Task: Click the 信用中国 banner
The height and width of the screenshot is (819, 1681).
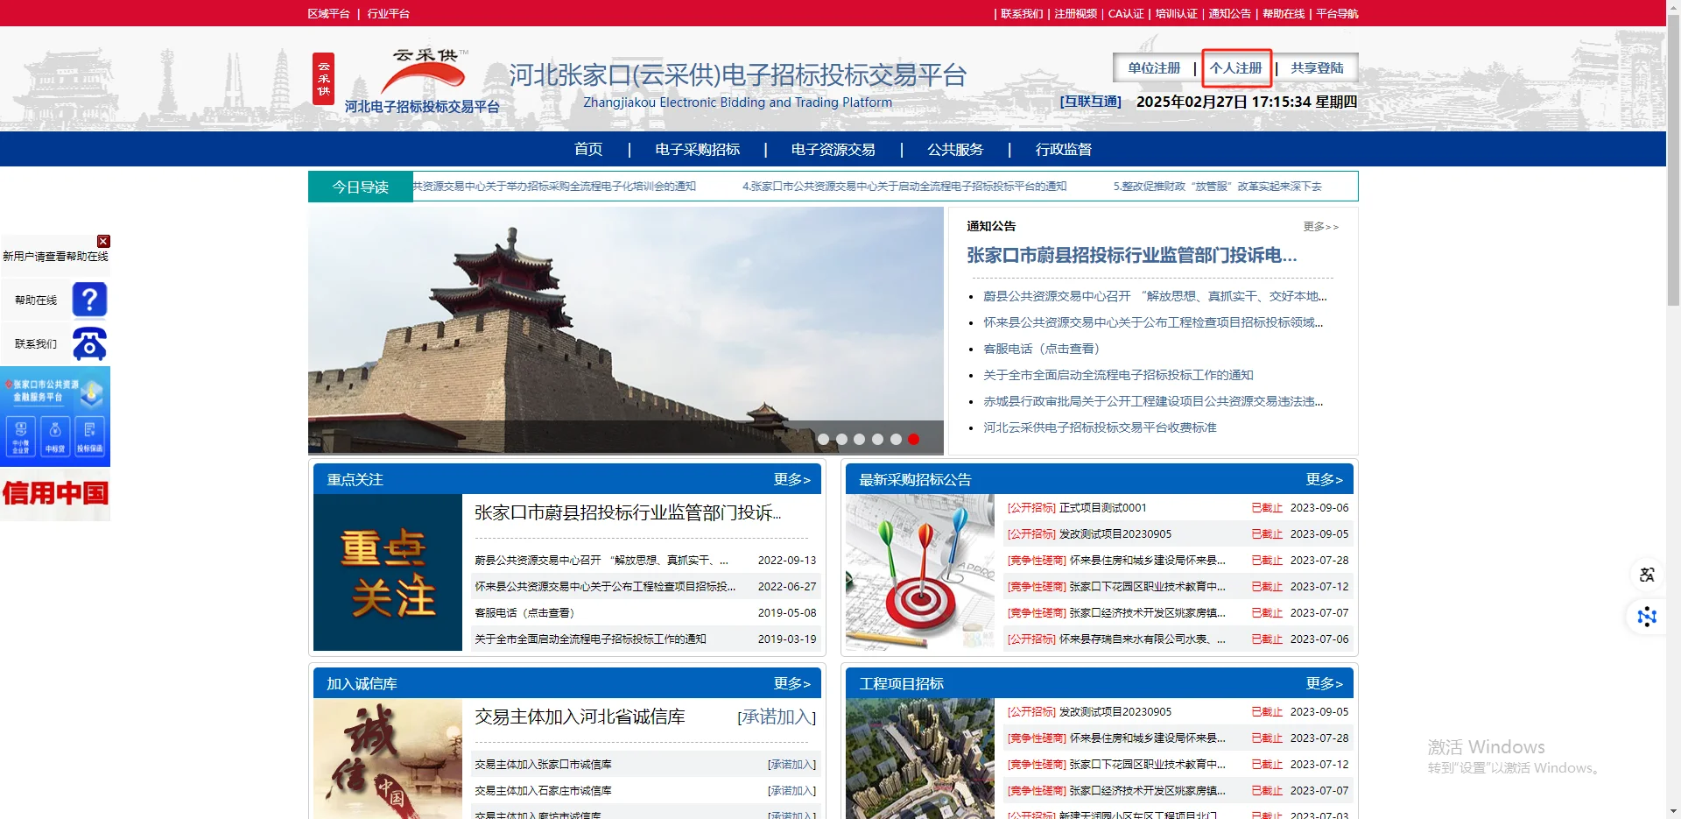Action: tap(55, 495)
